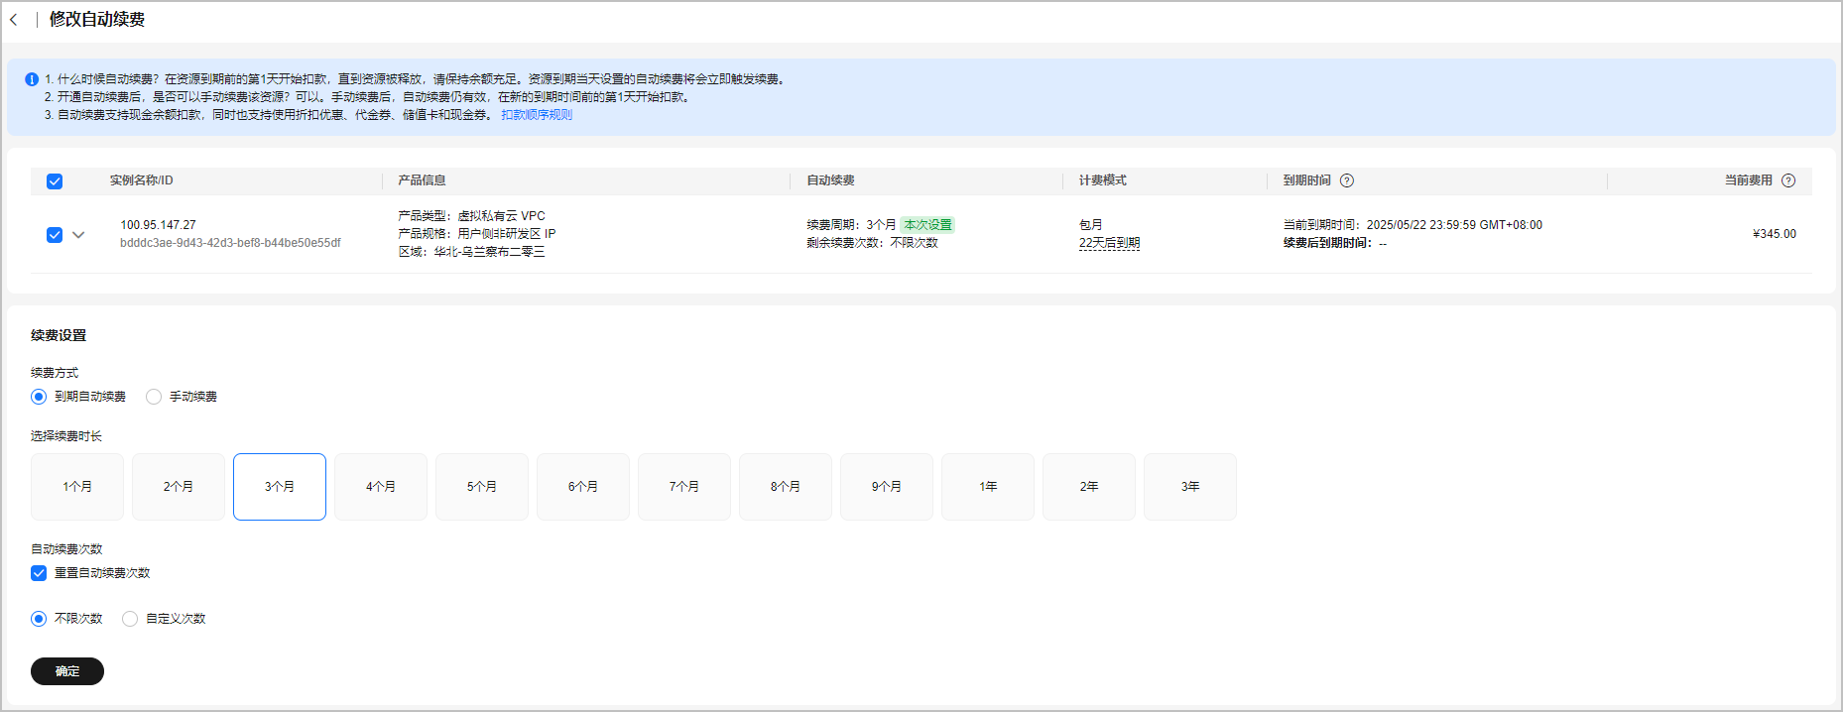Select 手动续费 radio option
This screenshot has height=712, width=1843.
click(154, 397)
